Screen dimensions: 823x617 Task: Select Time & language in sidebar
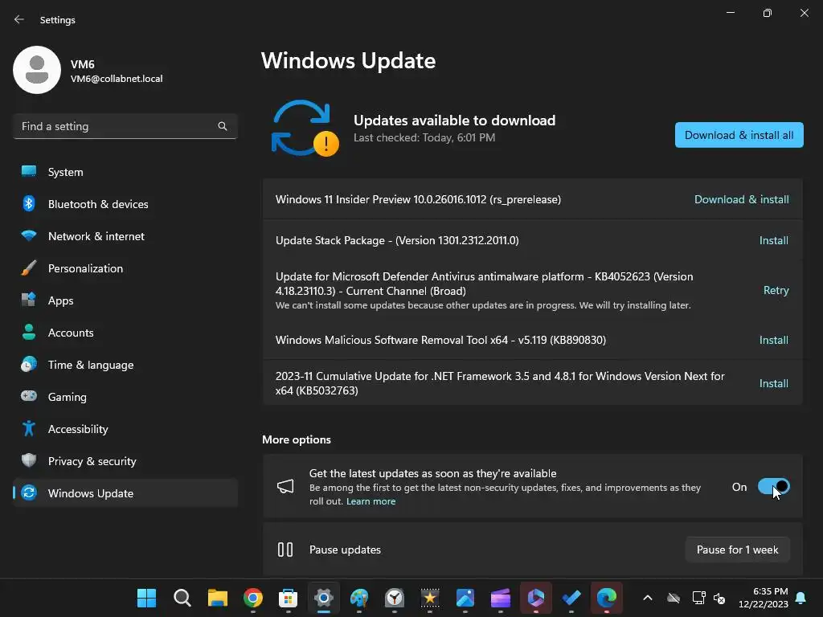[125, 365]
